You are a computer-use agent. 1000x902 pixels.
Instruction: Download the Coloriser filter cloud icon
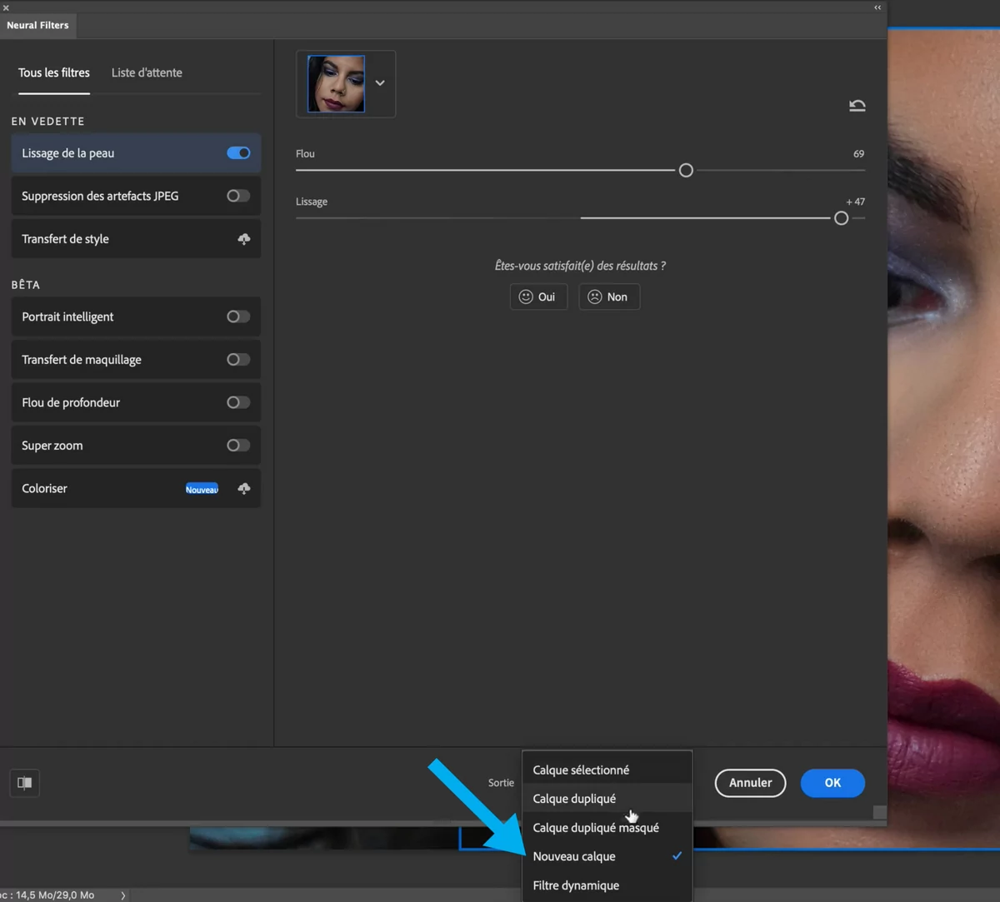tap(244, 489)
